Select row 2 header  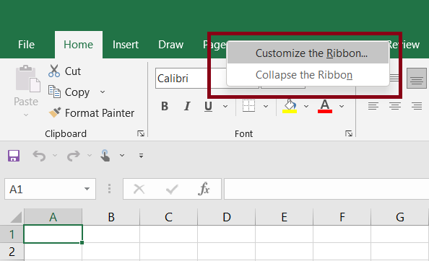(12, 252)
